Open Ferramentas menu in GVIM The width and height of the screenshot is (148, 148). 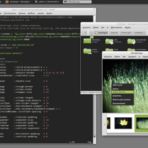click(x=10, y=13)
